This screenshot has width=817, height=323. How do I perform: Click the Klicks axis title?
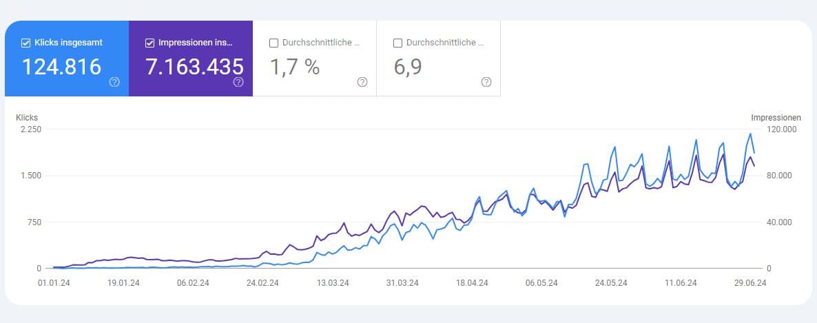click(x=27, y=118)
